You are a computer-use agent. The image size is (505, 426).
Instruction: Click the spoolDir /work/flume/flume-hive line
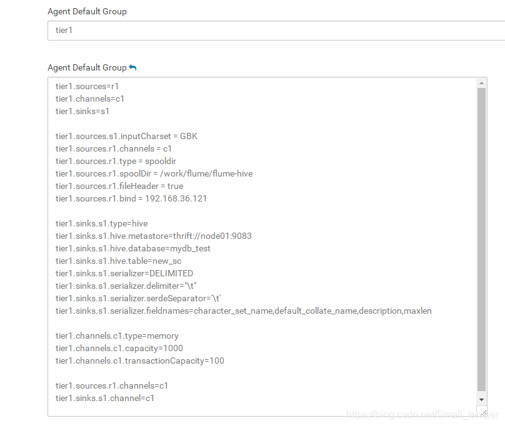pyautogui.click(x=154, y=174)
